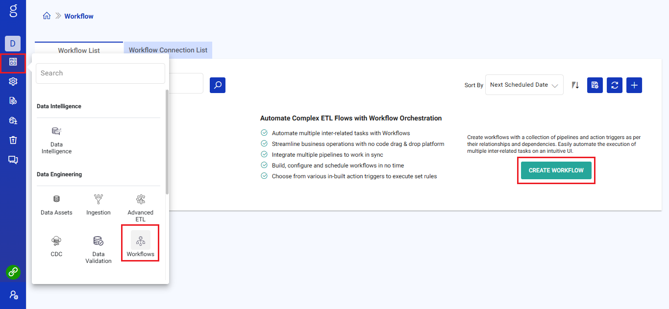Create new item with the plus icon
Image resolution: width=669 pixels, height=309 pixels.
[634, 85]
